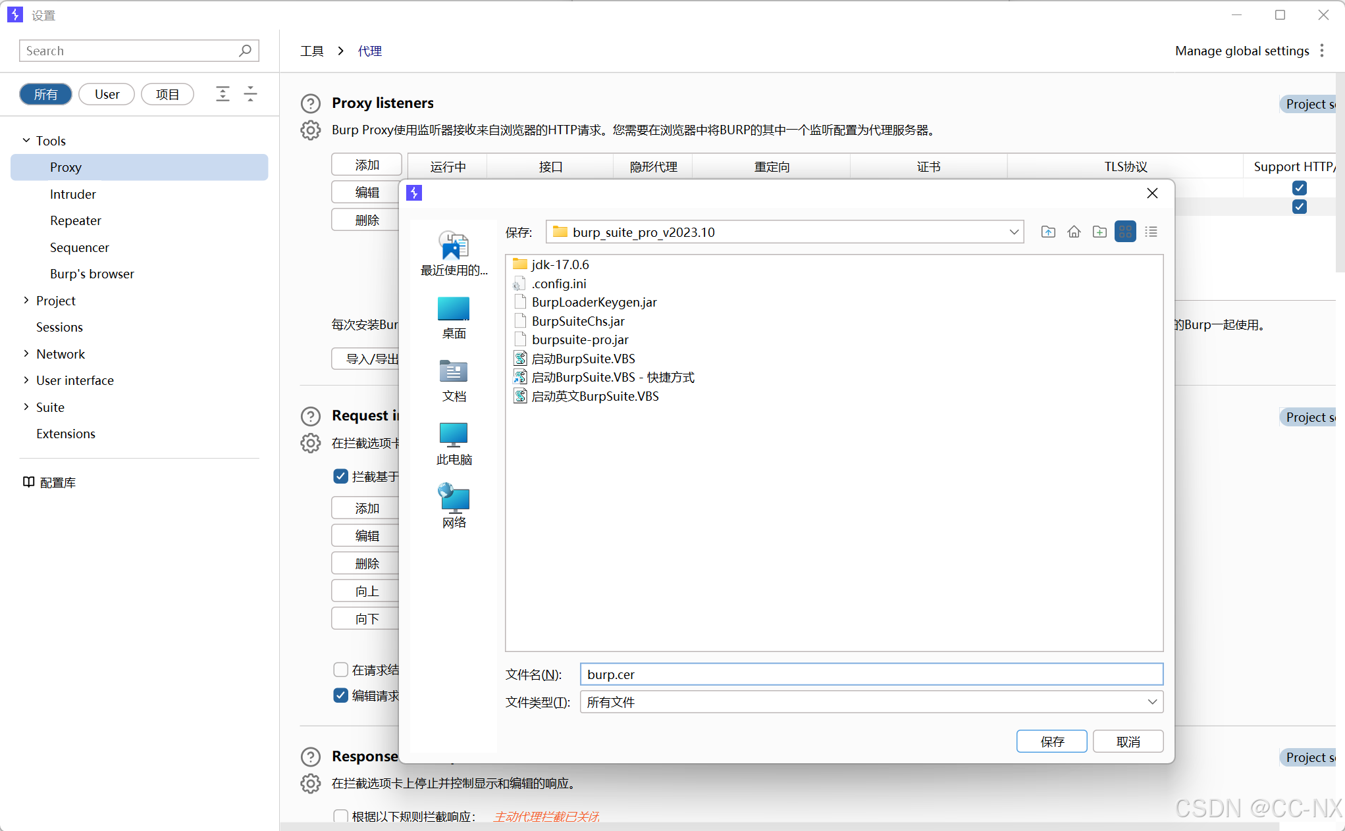Image resolution: width=1345 pixels, height=831 pixels.
Task: Select Intruder in the Tools tree
Action: pyautogui.click(x=72, y=194)
